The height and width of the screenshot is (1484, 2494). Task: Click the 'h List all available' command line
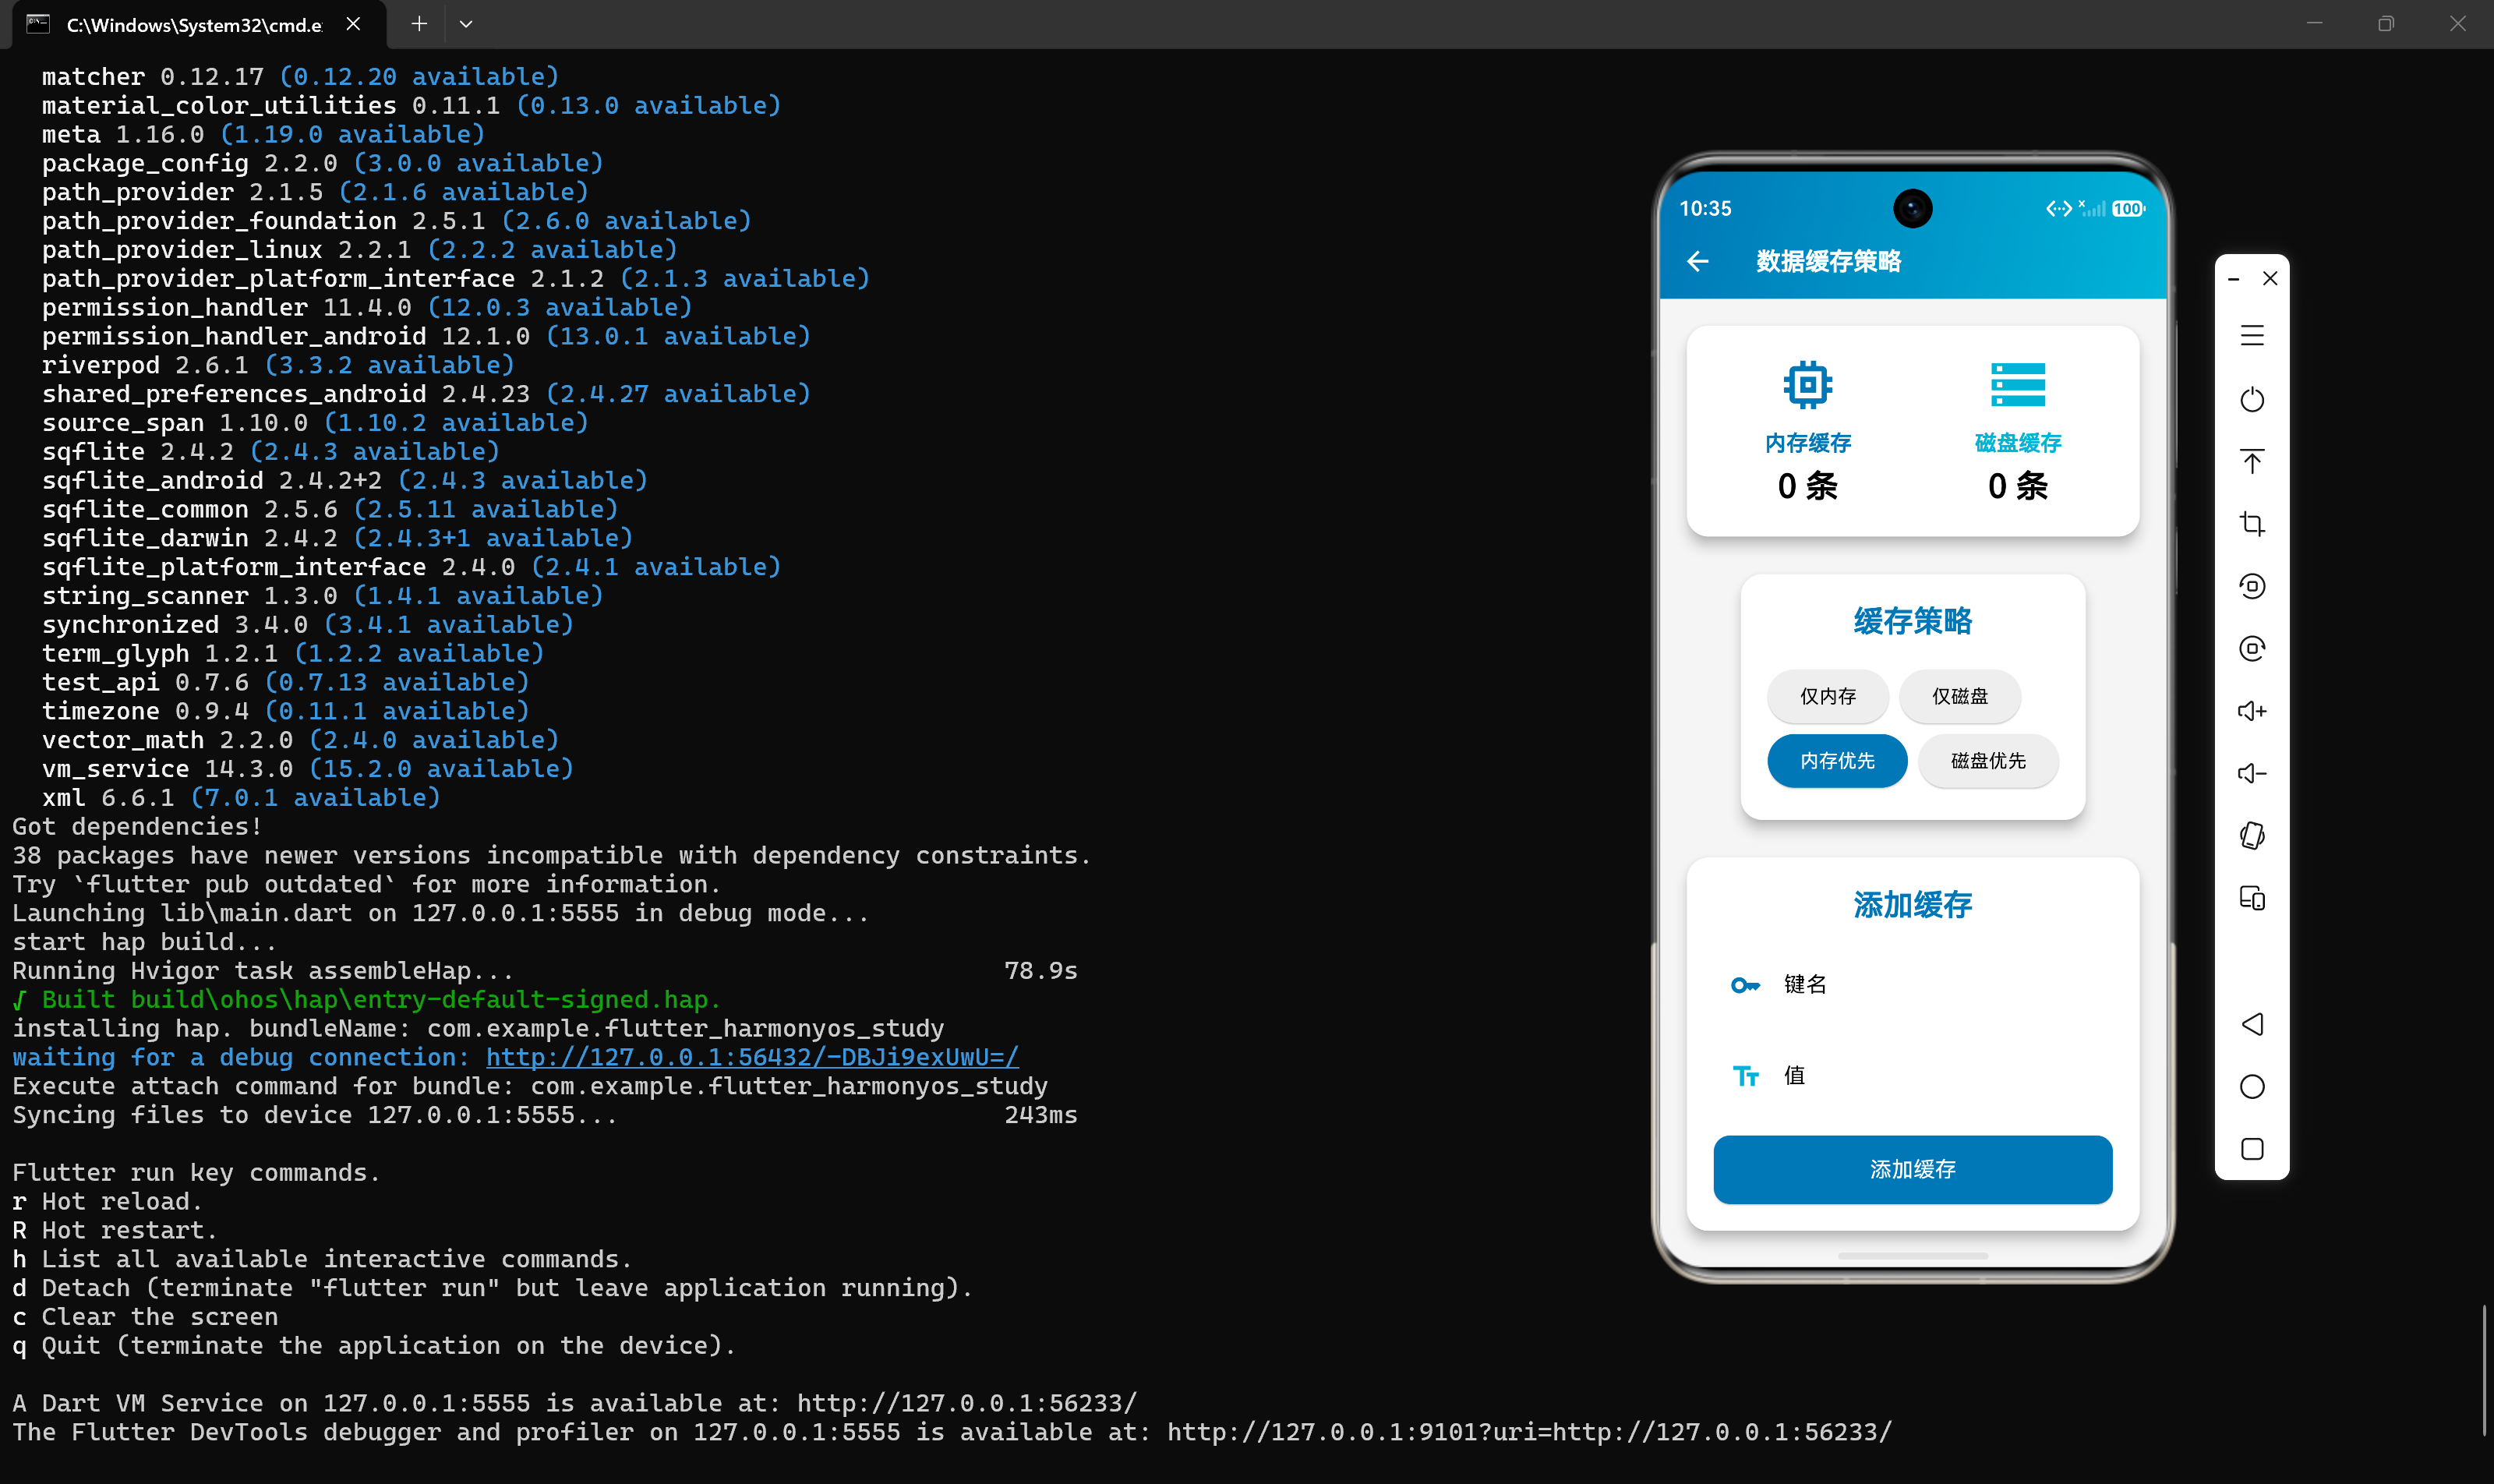click(x=322, y=1260)
